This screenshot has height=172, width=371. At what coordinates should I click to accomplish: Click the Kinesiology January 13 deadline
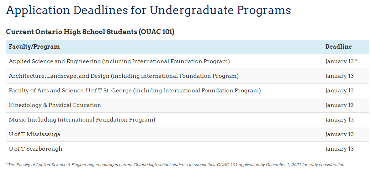(339, 105)
